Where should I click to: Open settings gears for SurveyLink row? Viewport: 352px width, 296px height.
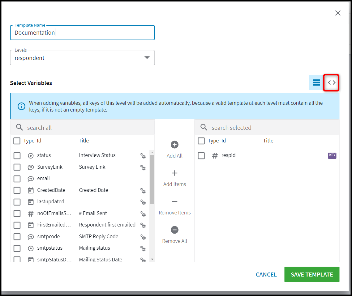(x=143, y=167)
